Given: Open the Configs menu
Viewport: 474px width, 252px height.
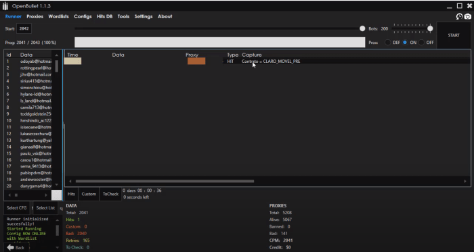Looking at the screenshot, I should pyautogui.click(x=83, y=17).
